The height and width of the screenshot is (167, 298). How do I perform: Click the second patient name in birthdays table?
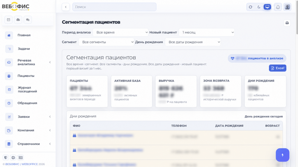click(110, 150)
